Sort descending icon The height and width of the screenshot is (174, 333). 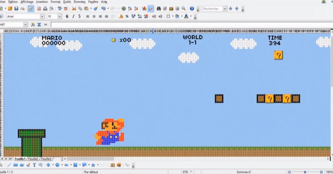pyautogui.click(x=136, y=9)
